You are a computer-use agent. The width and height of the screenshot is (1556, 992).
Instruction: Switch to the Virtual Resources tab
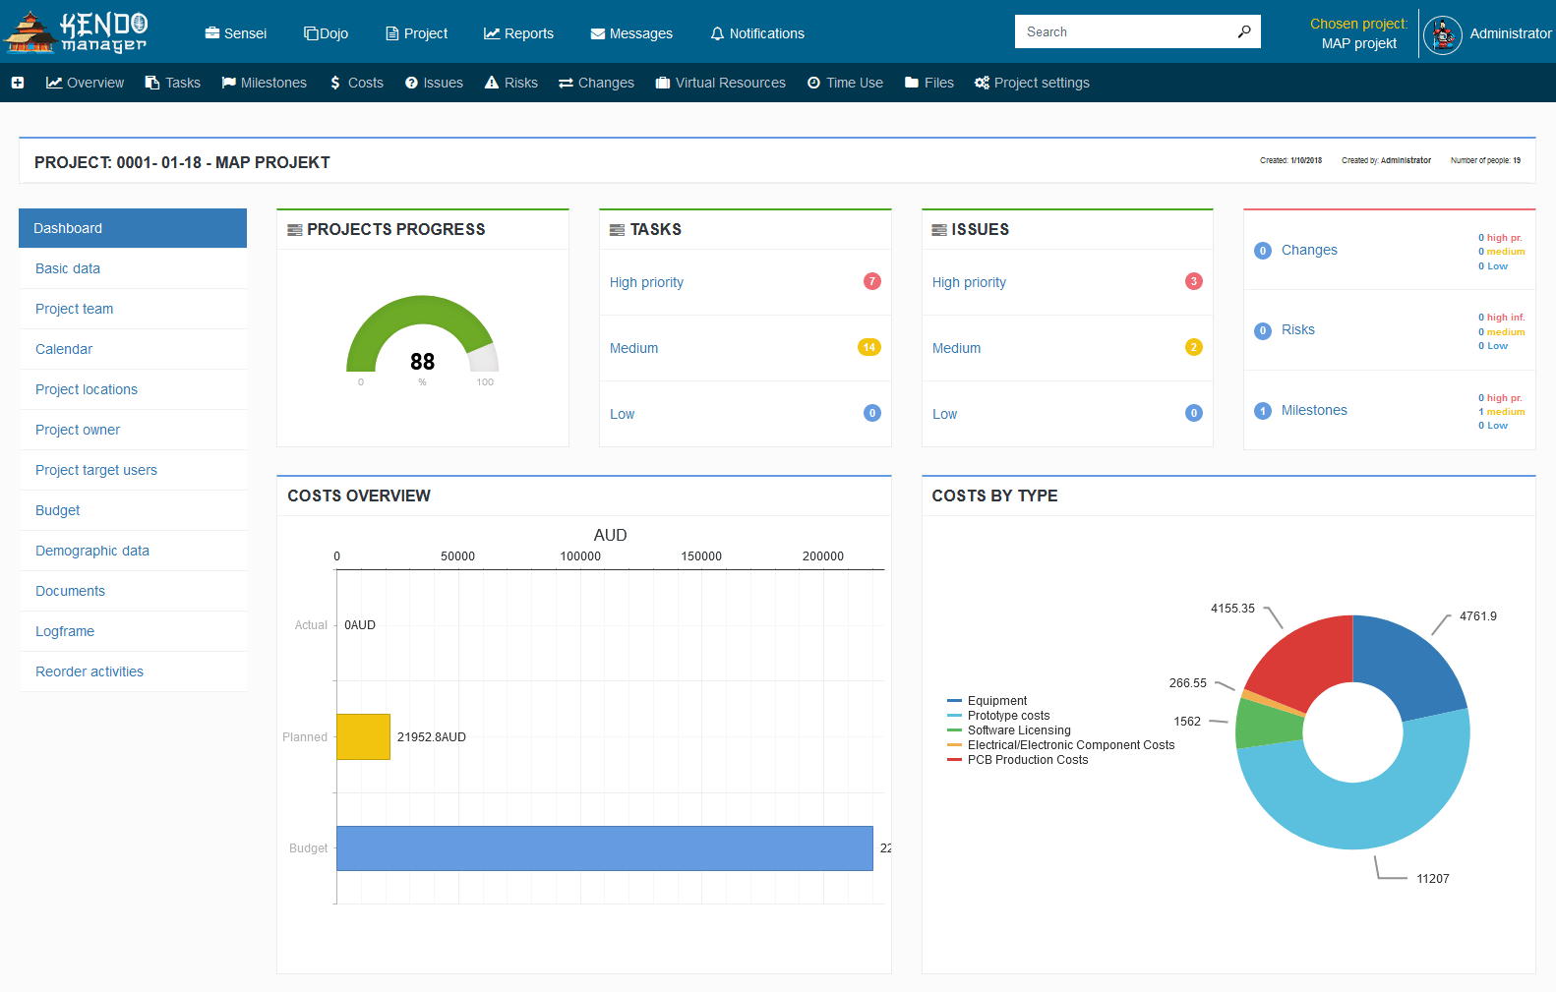click(x=721, y=83)
